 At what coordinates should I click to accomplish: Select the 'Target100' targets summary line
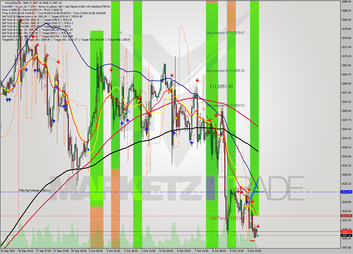pyautogui.click(x=66, y=39)
